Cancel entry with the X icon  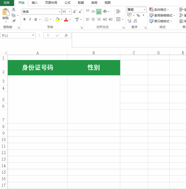[48, 35]
